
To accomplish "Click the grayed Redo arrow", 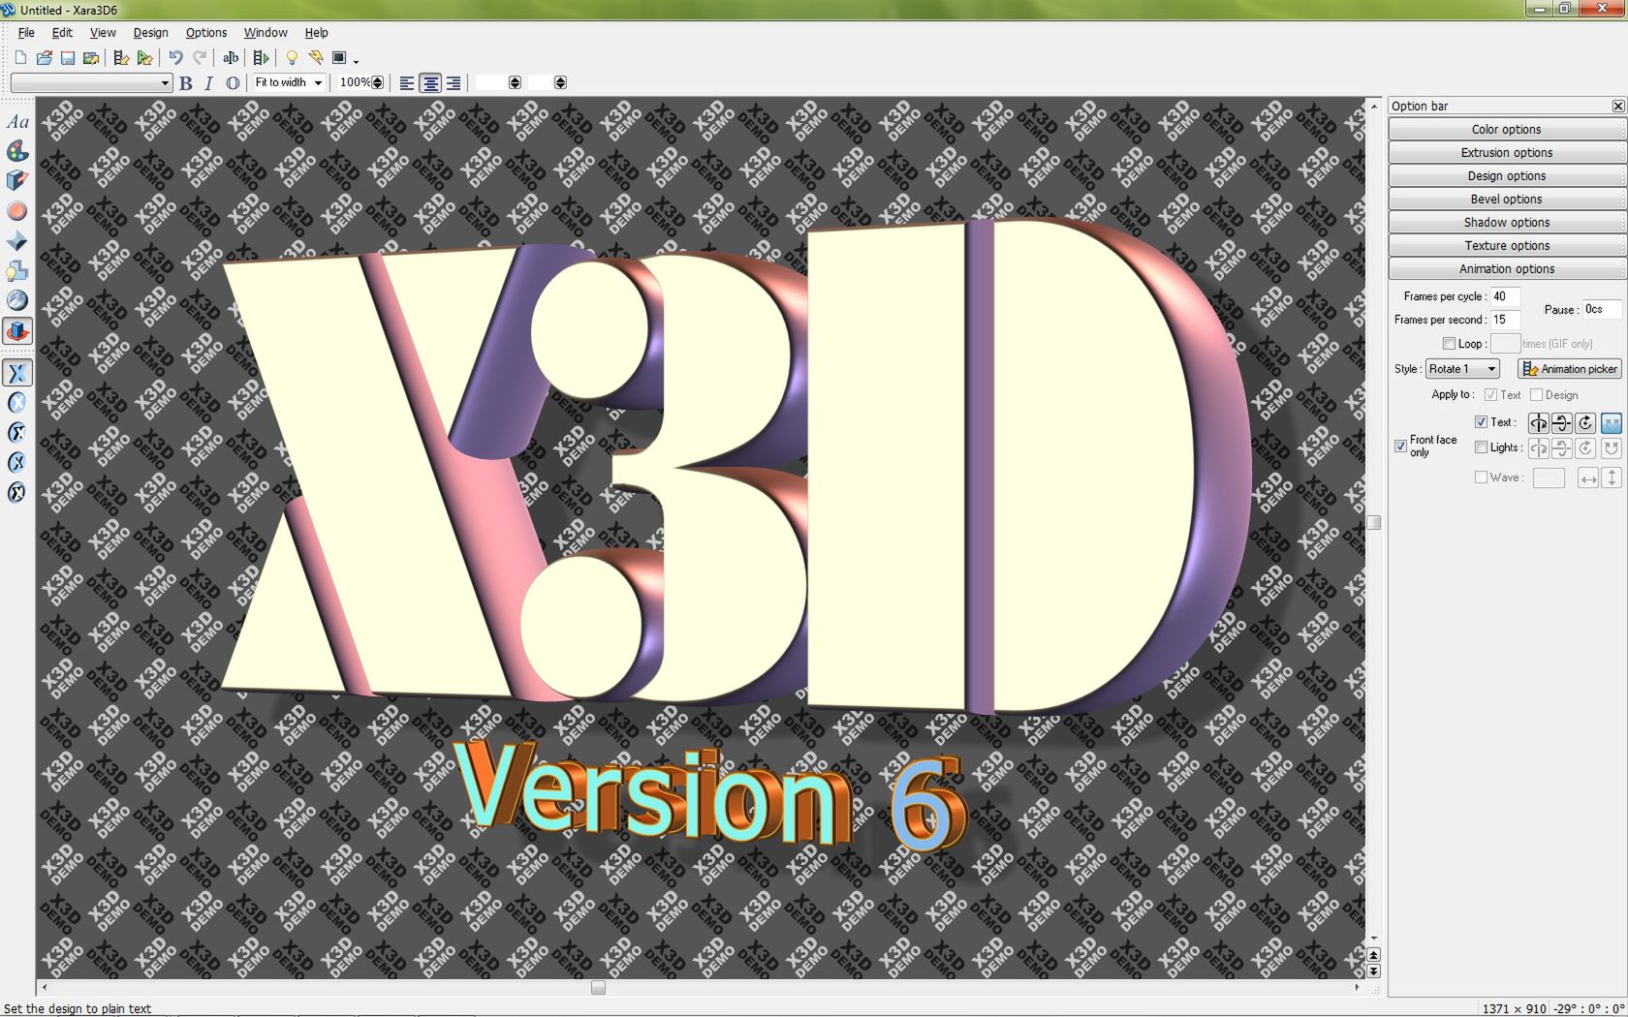I will [200, 58].
